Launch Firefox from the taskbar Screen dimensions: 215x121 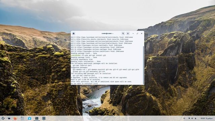pyautogui.click(x=15, y=118)
